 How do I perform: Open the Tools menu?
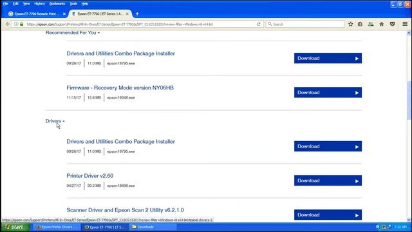coord(73,4)
